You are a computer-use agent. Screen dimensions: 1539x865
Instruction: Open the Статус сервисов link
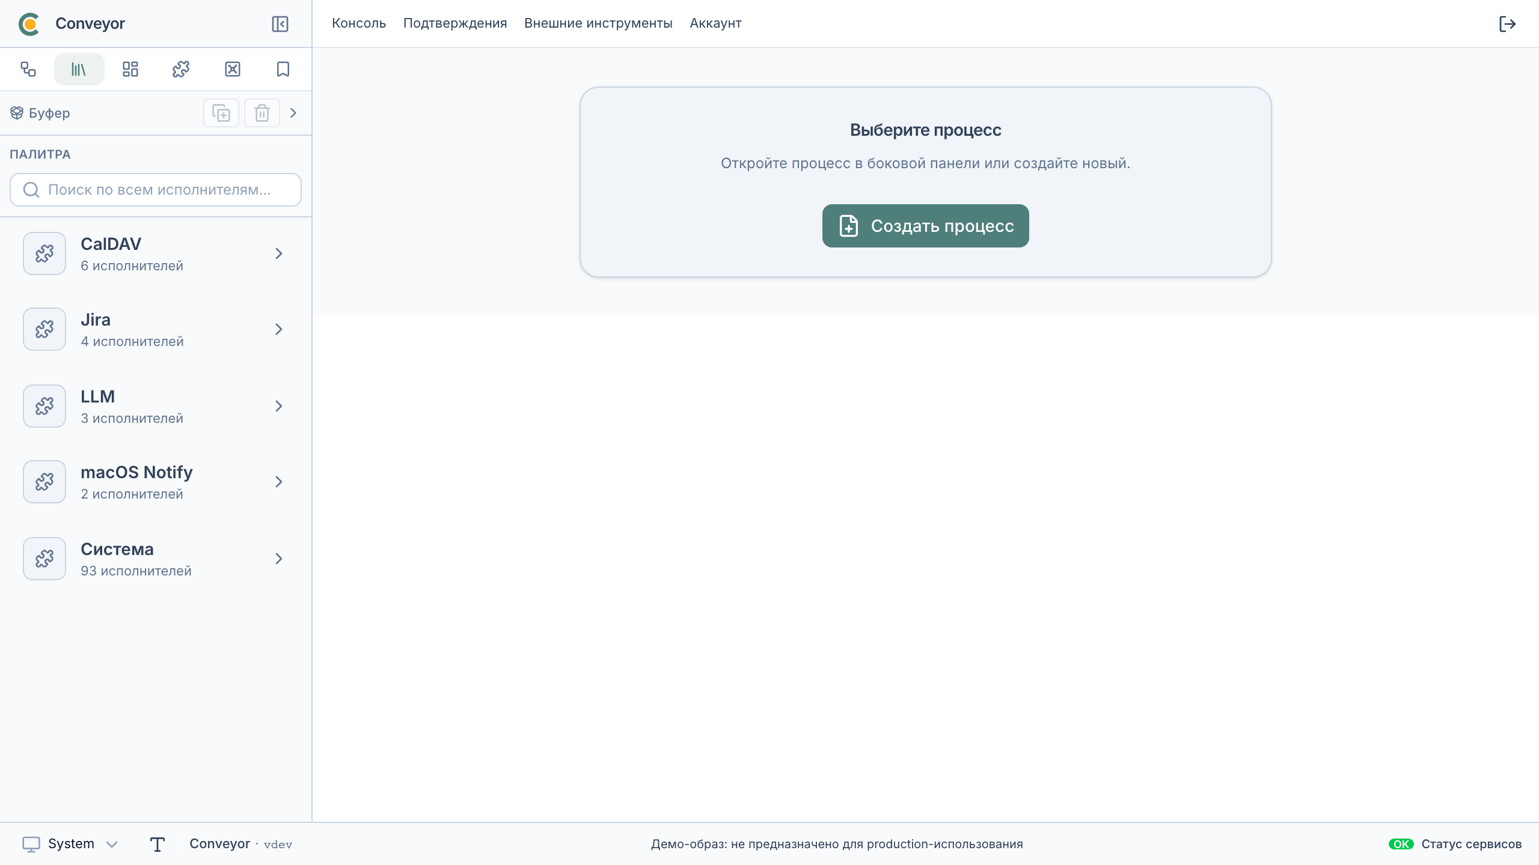(x=1472, y=844)
